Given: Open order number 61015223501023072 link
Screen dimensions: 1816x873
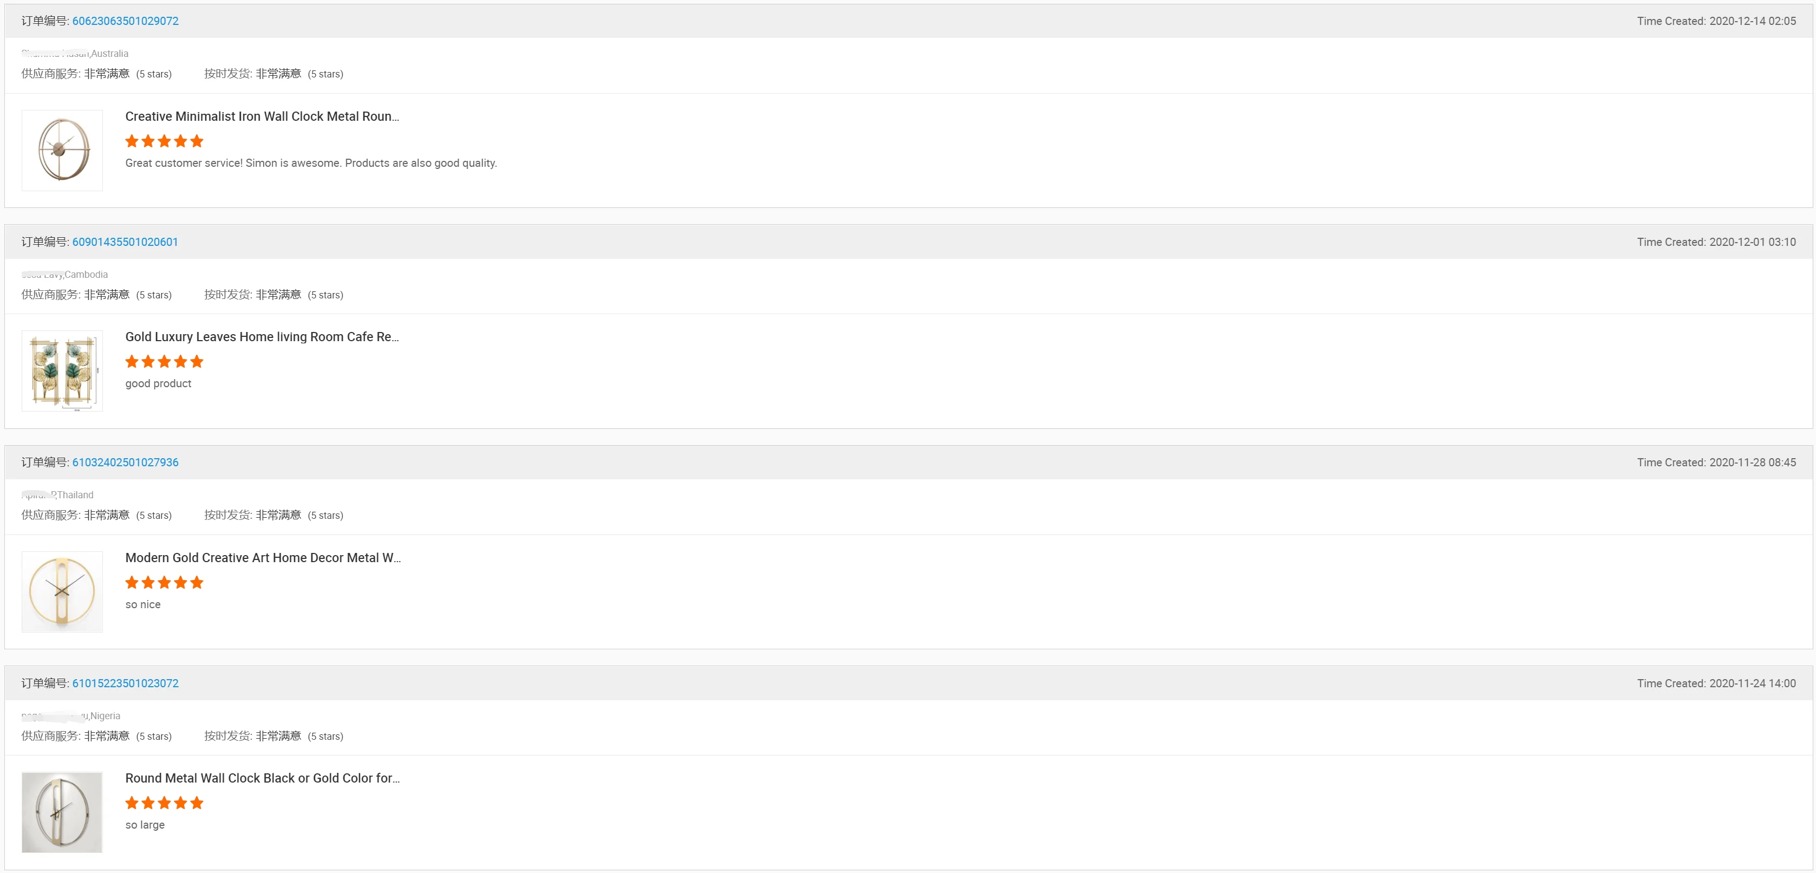Looking at the screenshot, I should (x=125, y=683).
